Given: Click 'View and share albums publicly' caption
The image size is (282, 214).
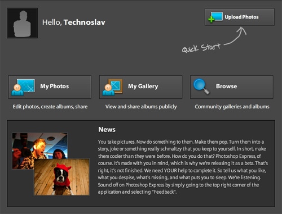Looking at the screenshot, I should [141, 107].
